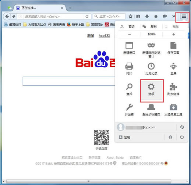Expand the toolbar overflow chevron
This screenshot has width=191, height=185.
pyautogui.click(x=174, y=16)
